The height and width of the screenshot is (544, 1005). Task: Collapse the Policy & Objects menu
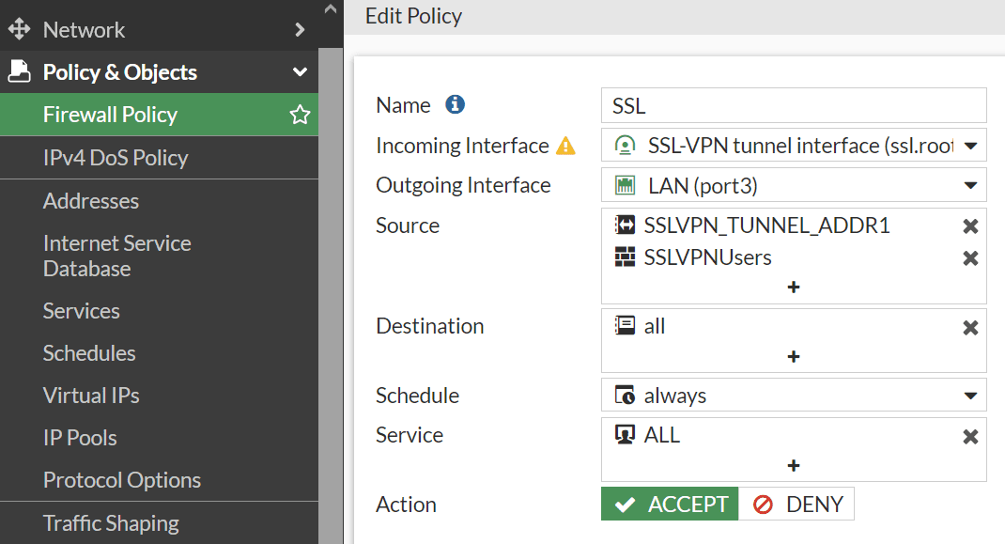point(300,72)
